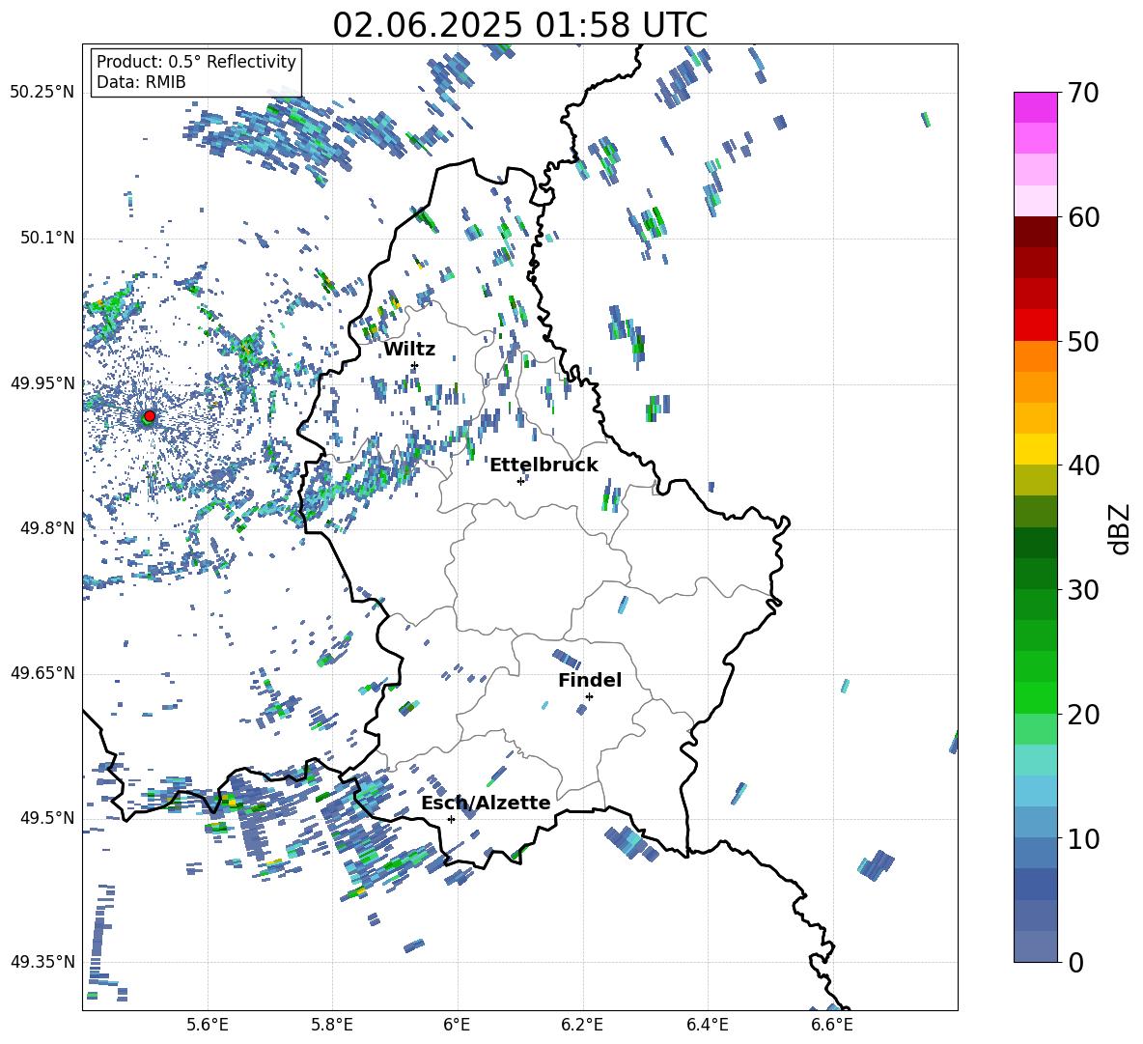Click the 49.65°N latitude label

point(42,672)
